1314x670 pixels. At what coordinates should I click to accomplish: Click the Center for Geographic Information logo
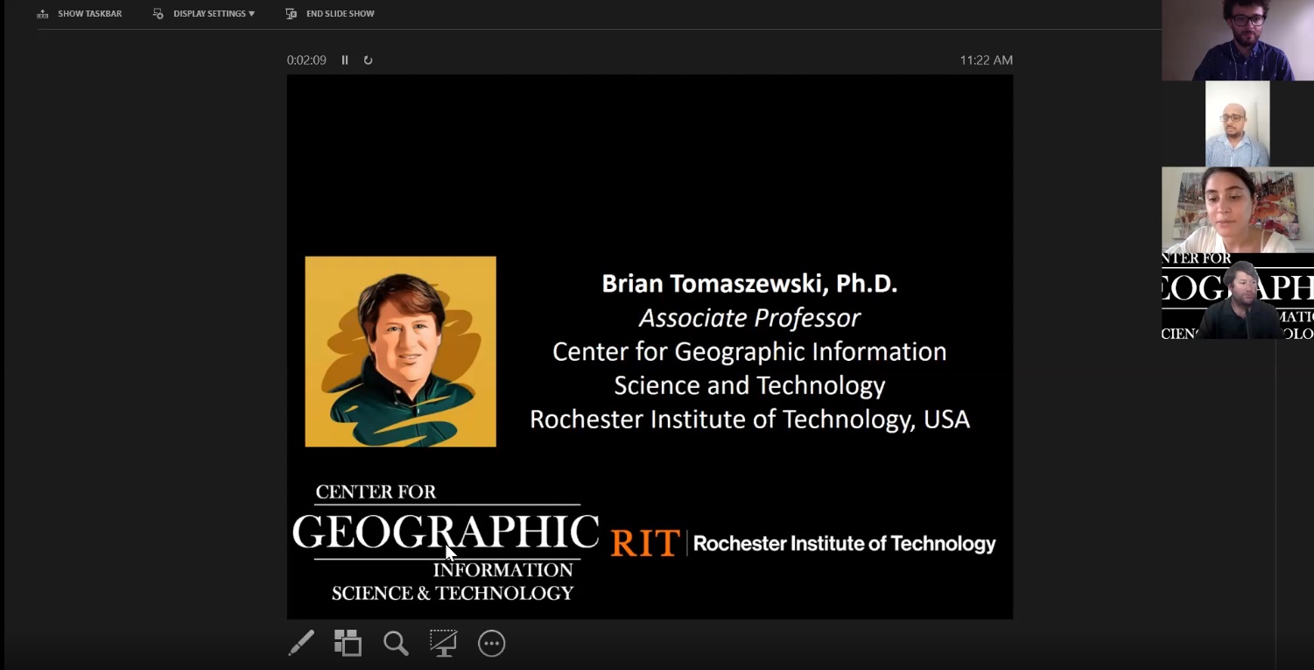pyautogui.click(x=446, y=542)
